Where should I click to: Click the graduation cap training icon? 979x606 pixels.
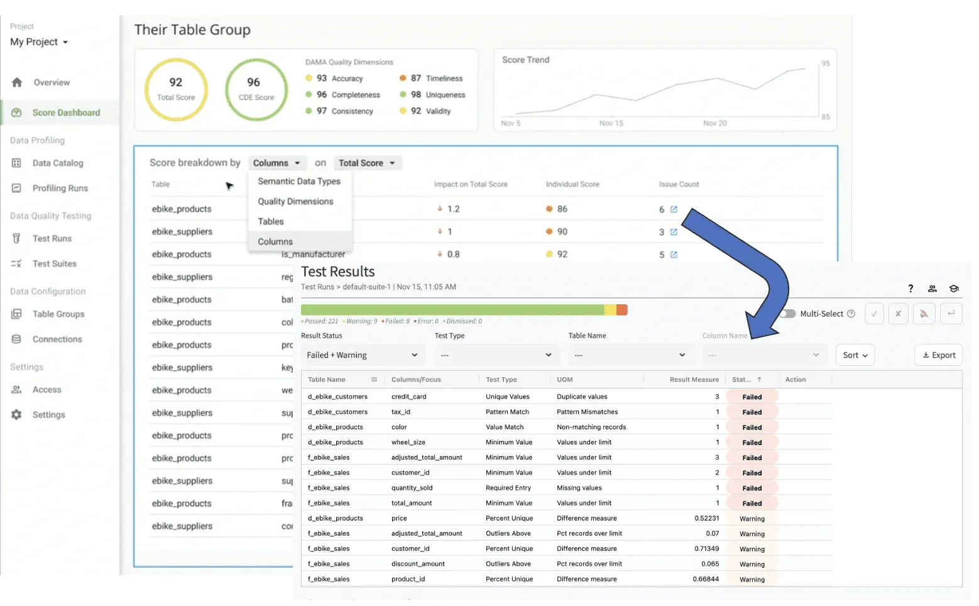tap(953, 289)
